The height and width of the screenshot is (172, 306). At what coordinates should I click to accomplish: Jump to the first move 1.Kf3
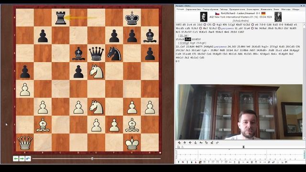click(x=178, y=25)
